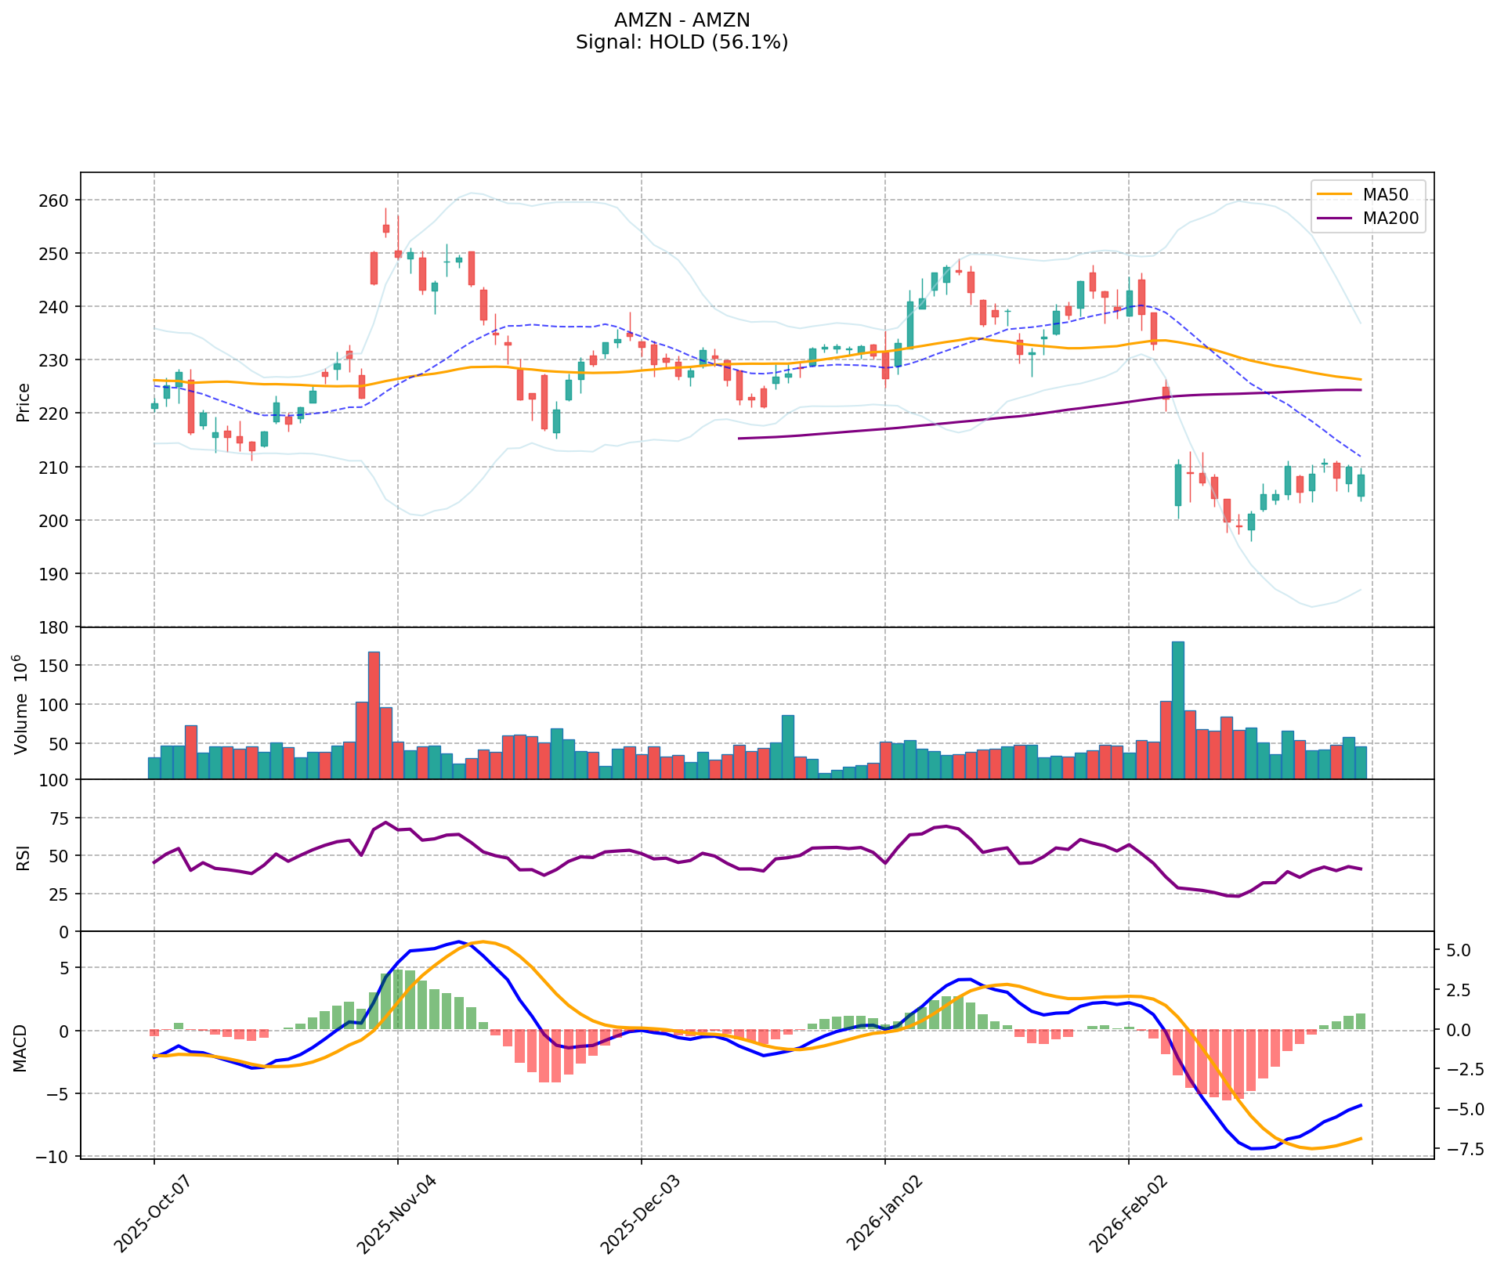The image size is (1497, 1268).
Task: Click the purple MA200 legend line sample
Action: coord(1335,219)
